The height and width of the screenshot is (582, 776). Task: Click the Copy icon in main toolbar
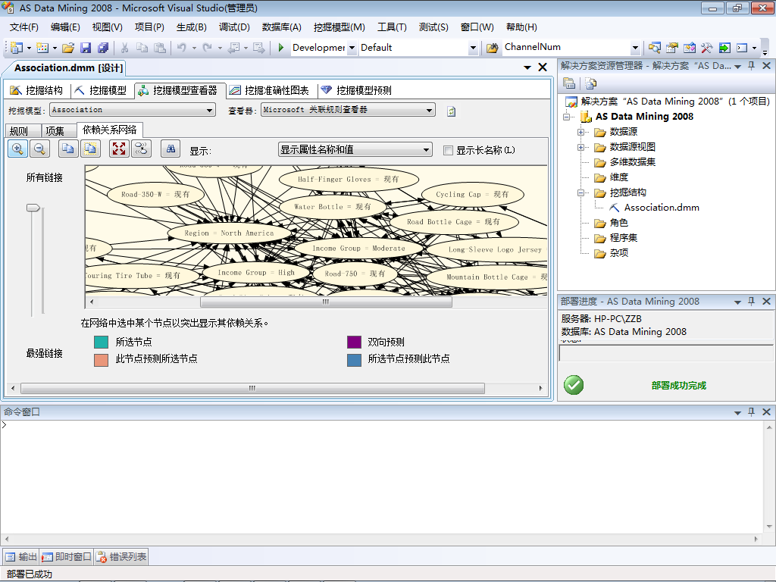pos(142,48)
